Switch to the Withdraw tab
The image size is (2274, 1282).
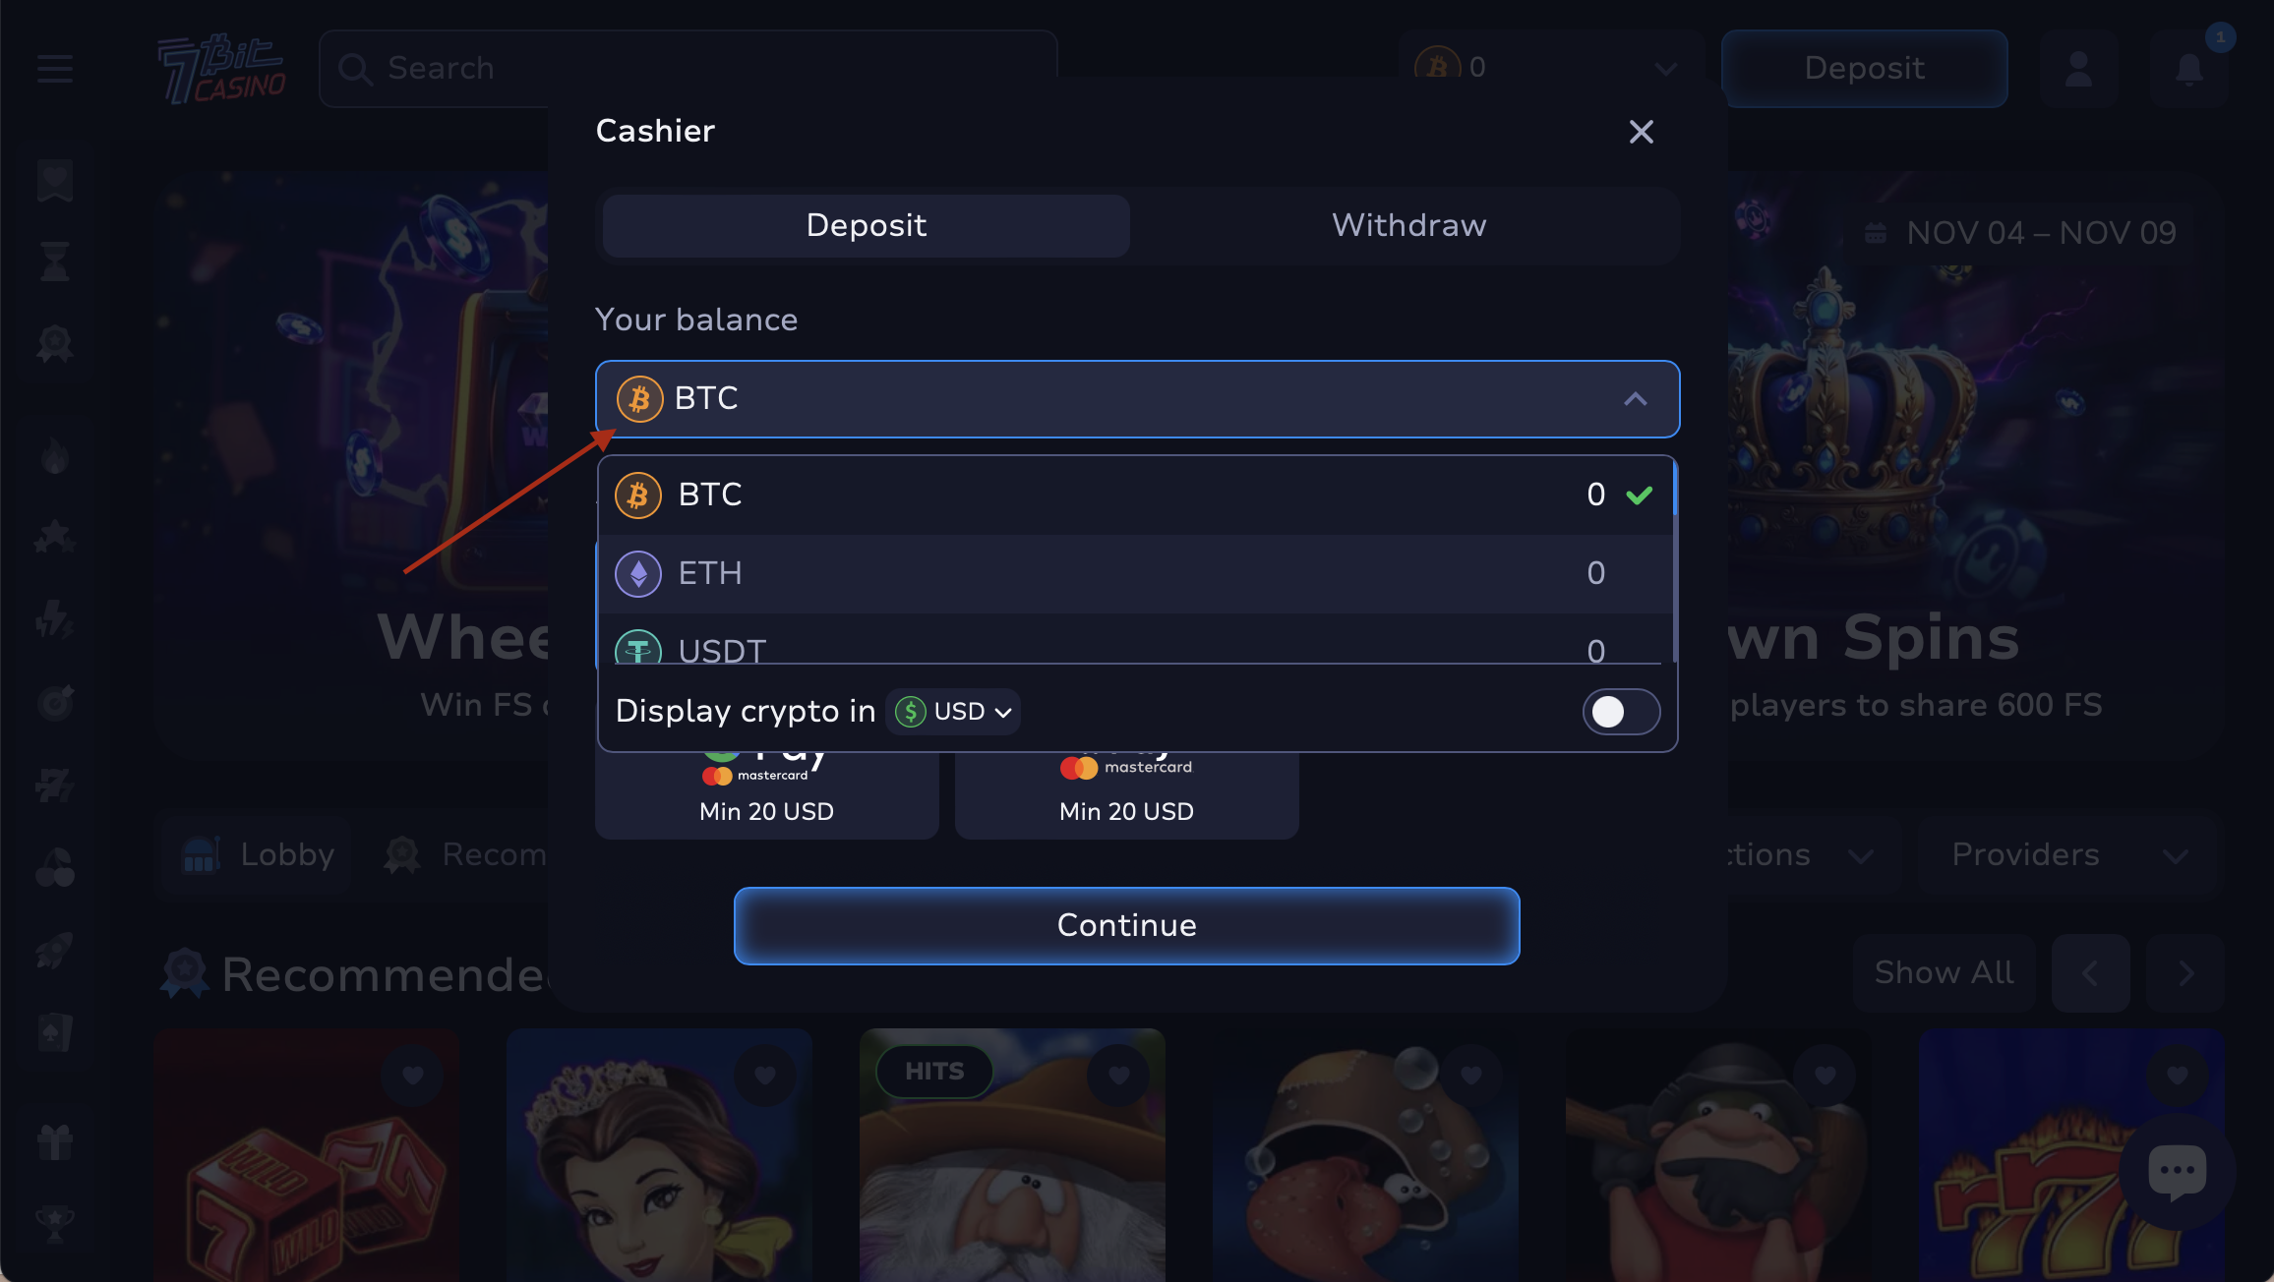click(x=1407, y=225)
